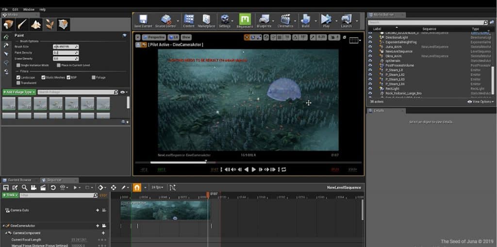Viewport: 497px width, 247px height.
Task: Click the viewport Play forward transport button
Action: (253, 170)
